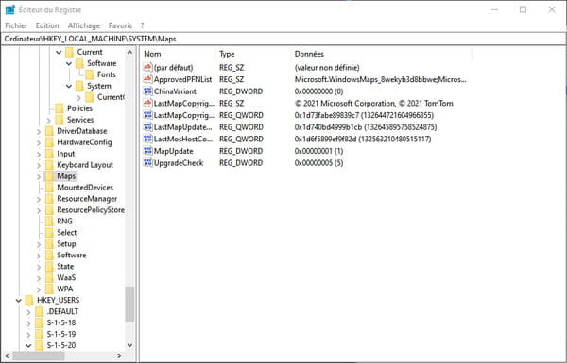Click the "0x00000005 (5)" data cell
Screen dimensions: 567x363
[x=318, y=163]
